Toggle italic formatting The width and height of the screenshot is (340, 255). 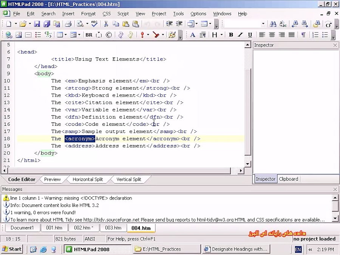point(240,35)
